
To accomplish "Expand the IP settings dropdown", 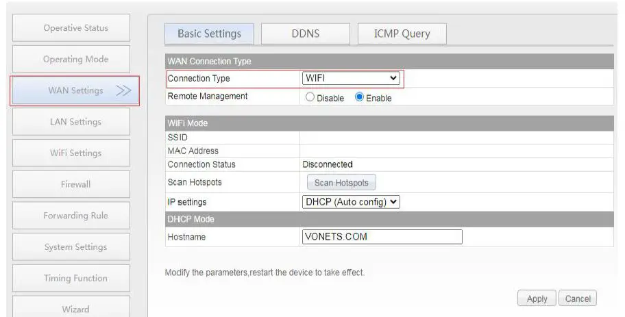I will tap(351, 202).
